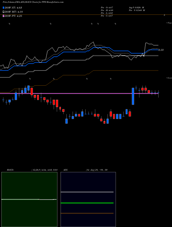Click the large blue gap-up candlestick
The image size is (172, 227).
point(133,96)
